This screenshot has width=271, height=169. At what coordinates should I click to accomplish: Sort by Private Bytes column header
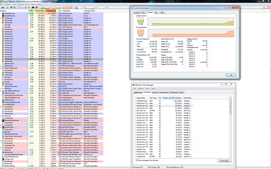(x=40, y=11)
